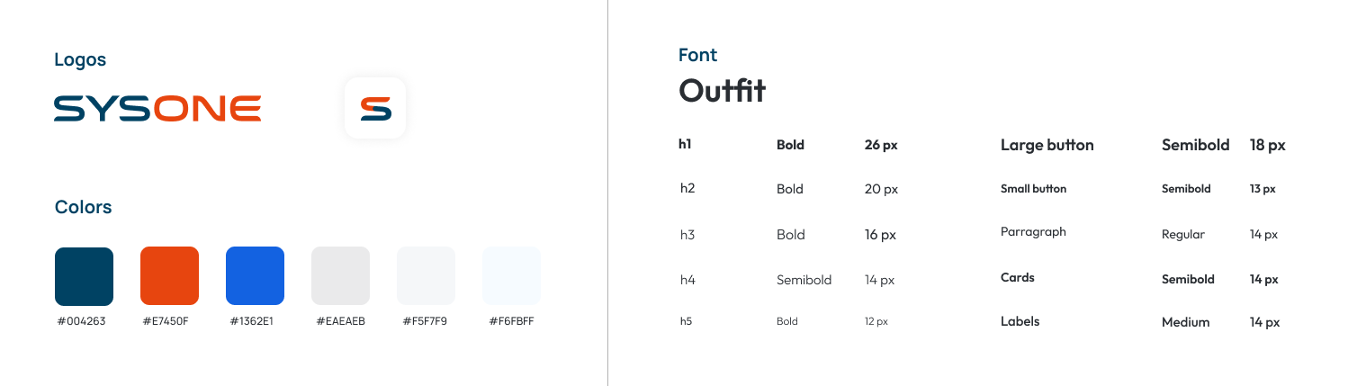
Task: Click the Large button style label
Action: (1047, 145)
